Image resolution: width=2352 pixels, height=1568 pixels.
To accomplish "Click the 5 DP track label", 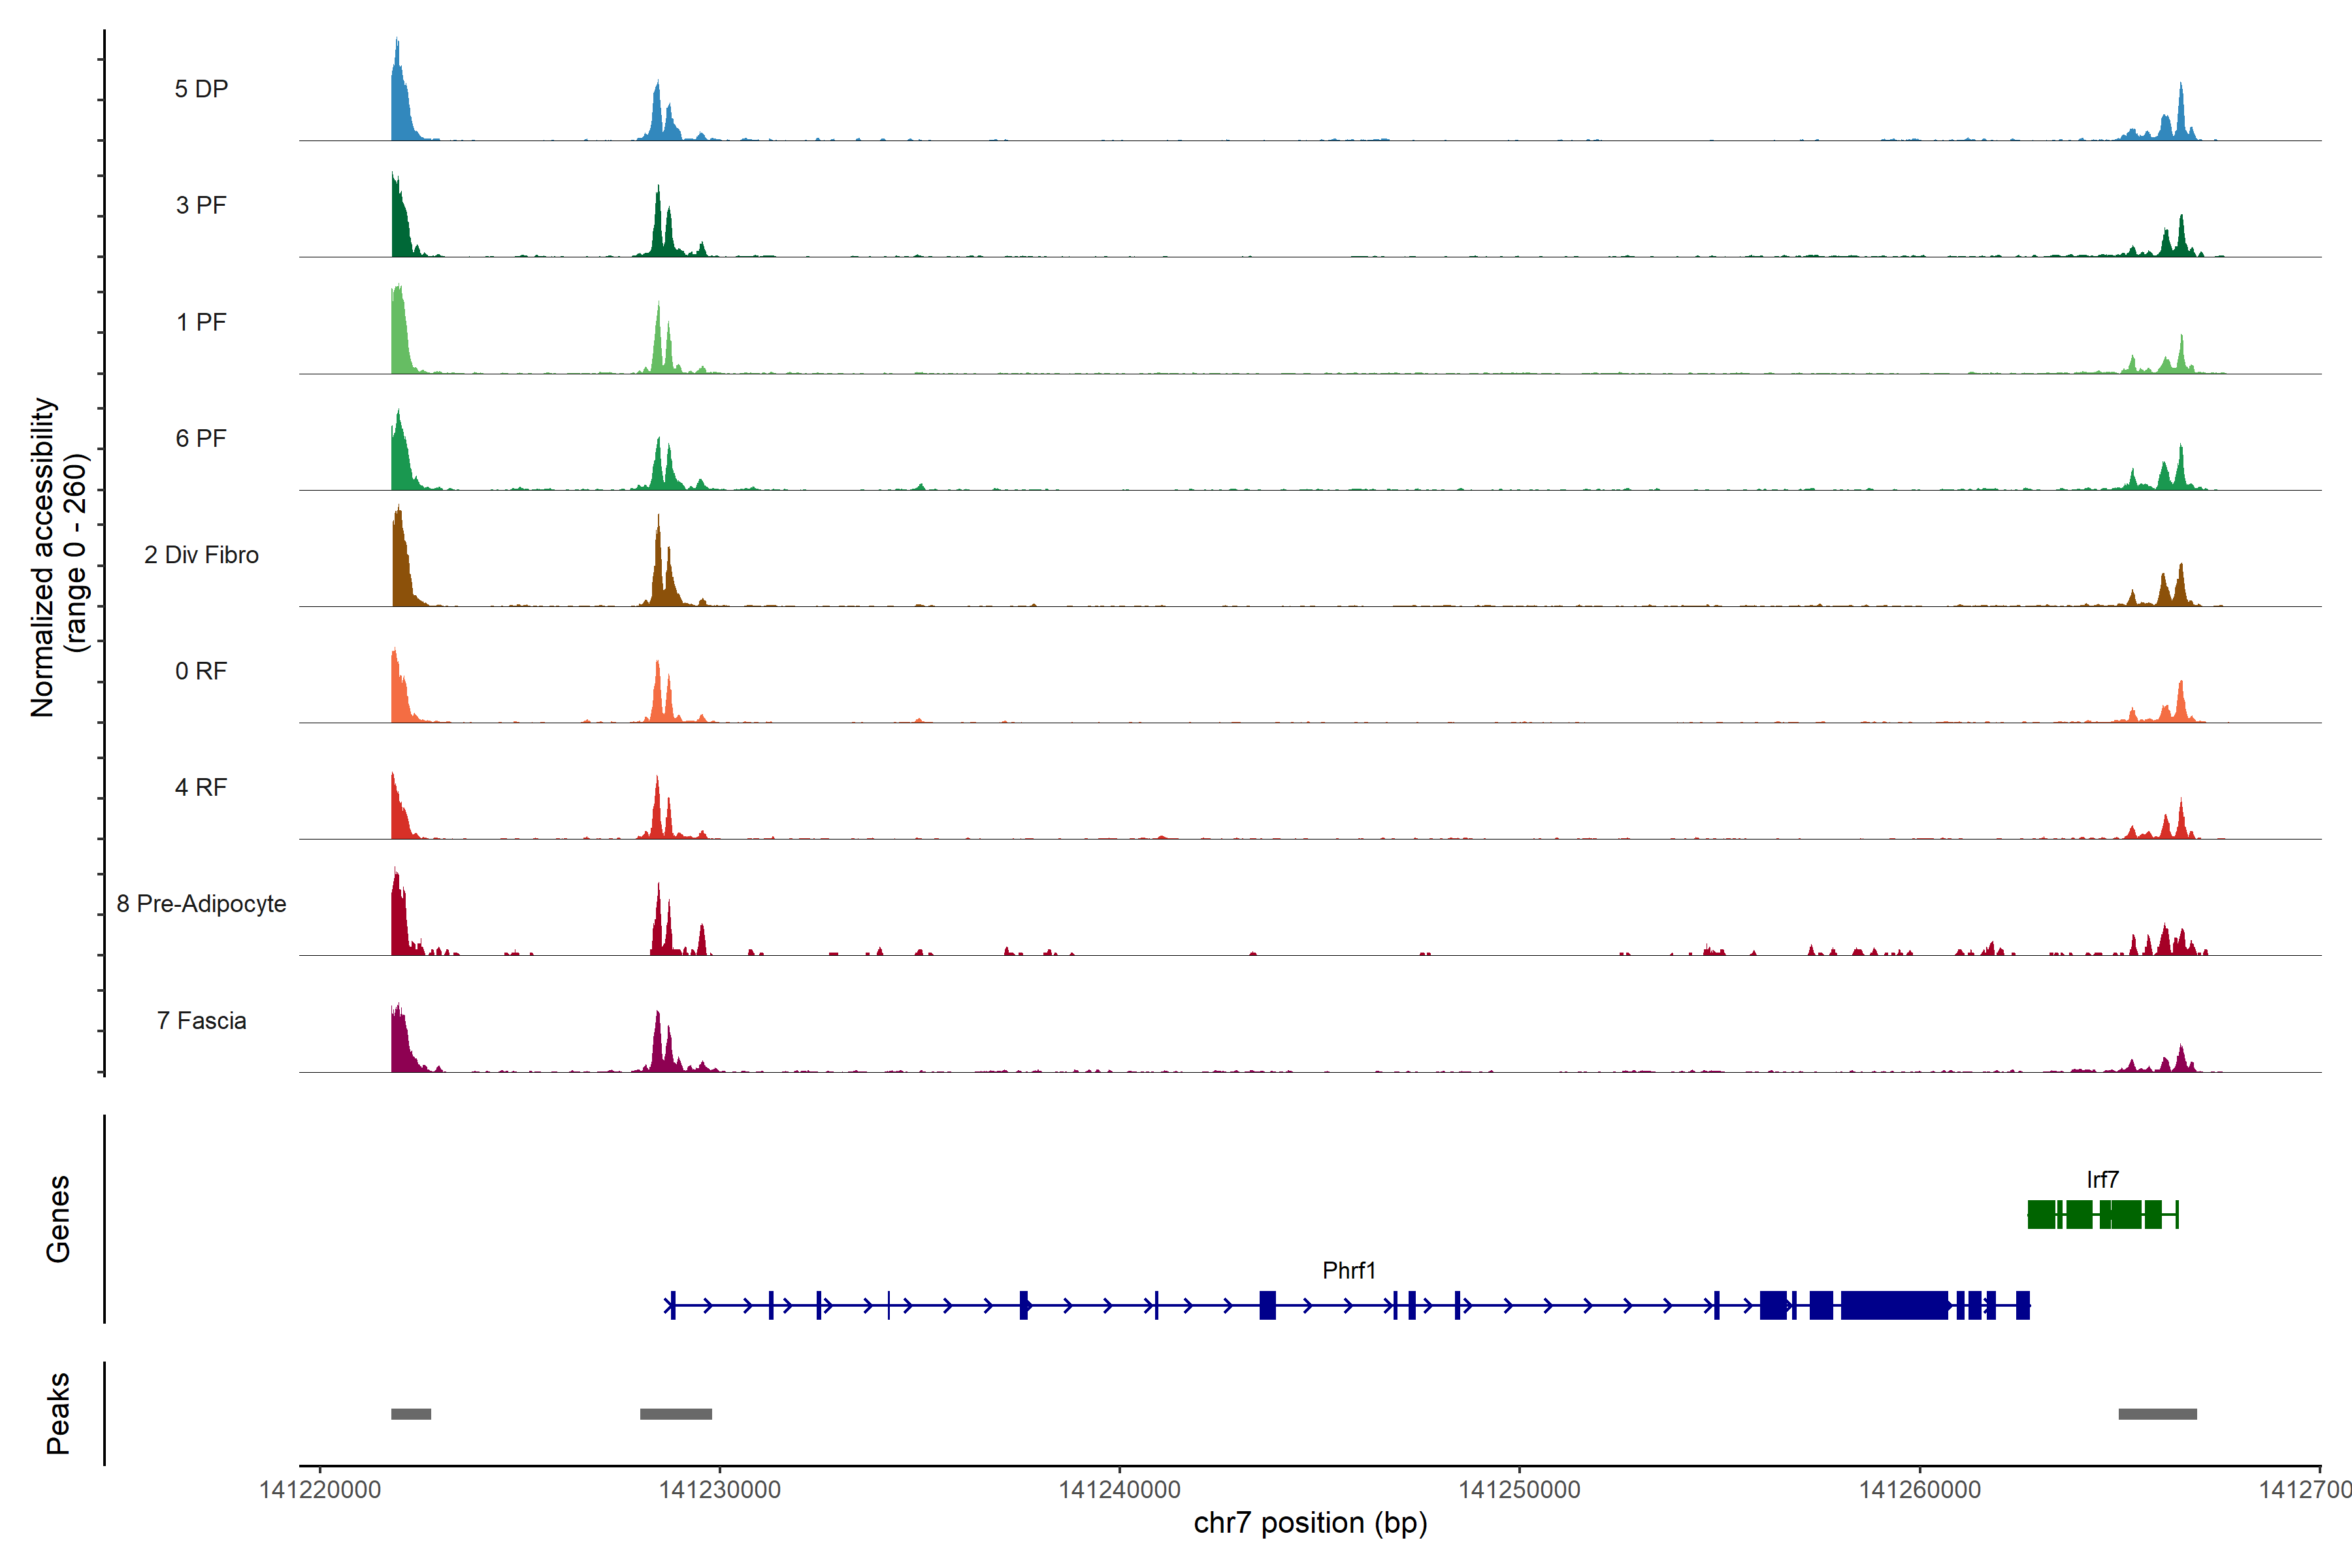I will click(201, 89).
